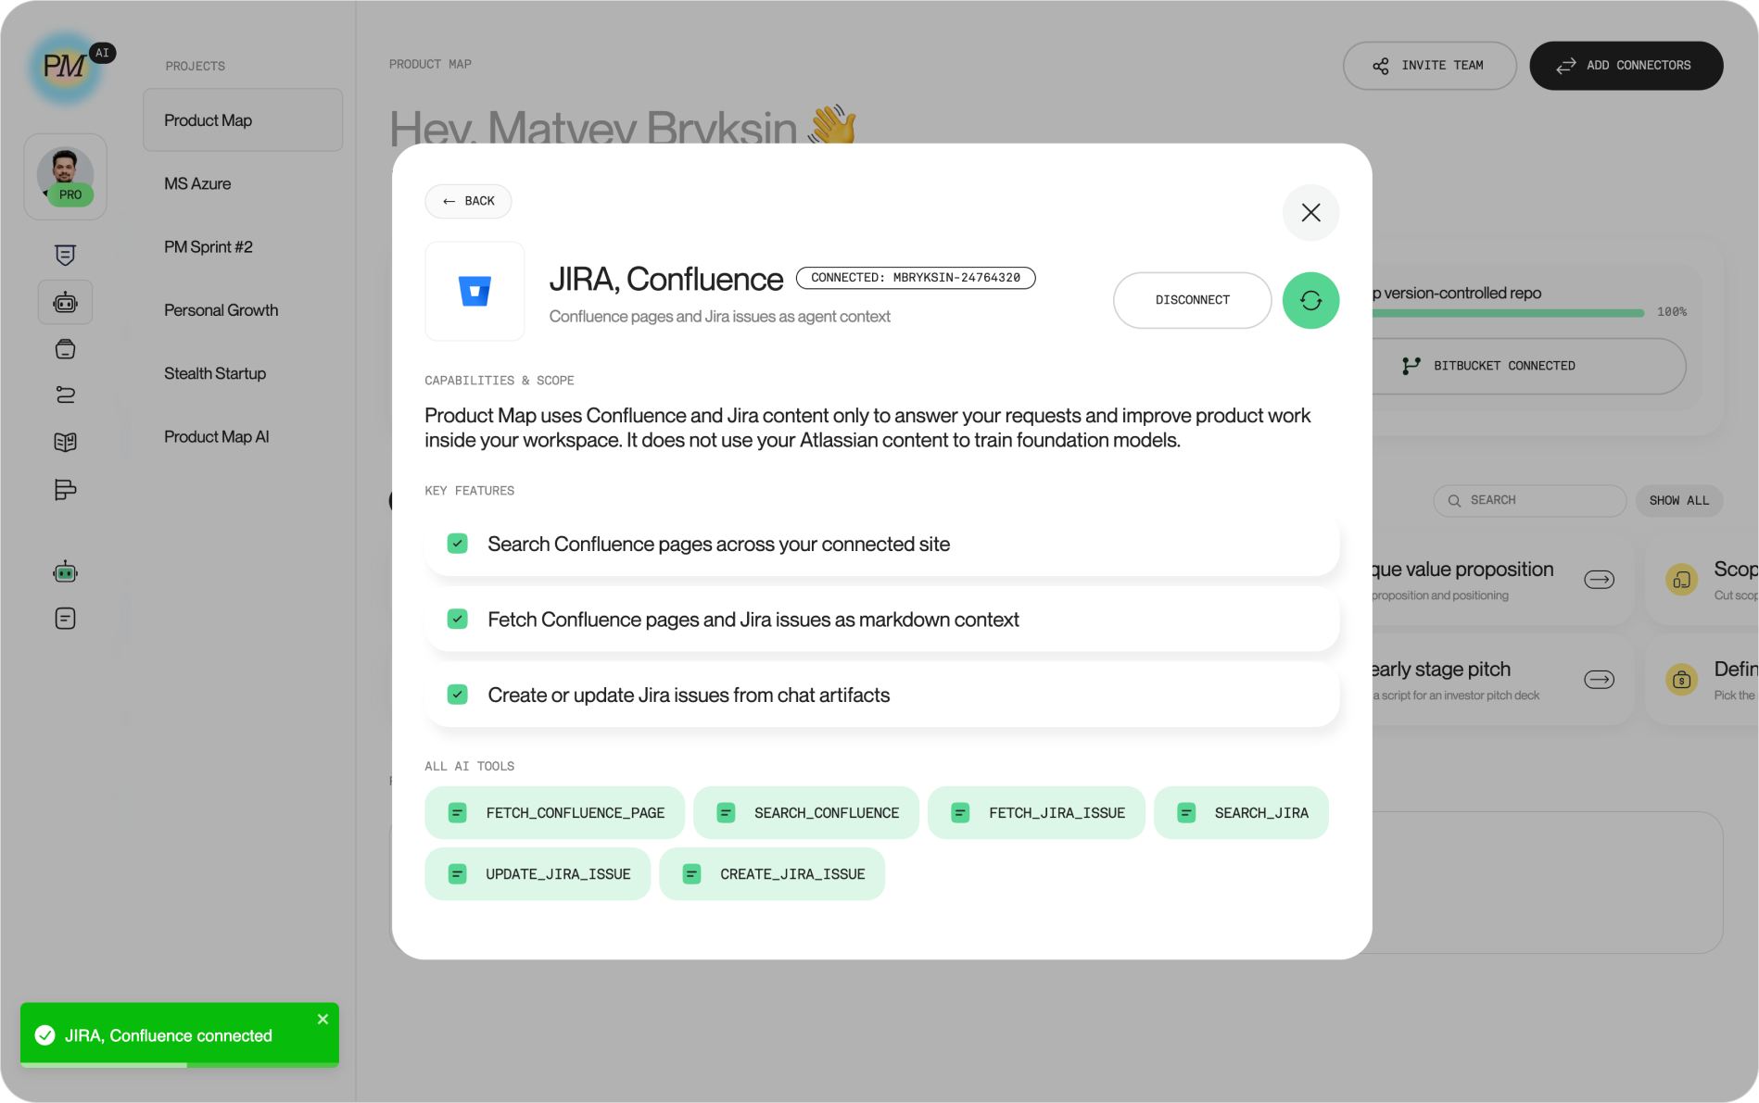Select the Personal Growth project

(x=221, y=310)
